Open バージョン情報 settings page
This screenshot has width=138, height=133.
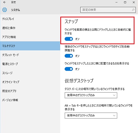click(30, 100)
